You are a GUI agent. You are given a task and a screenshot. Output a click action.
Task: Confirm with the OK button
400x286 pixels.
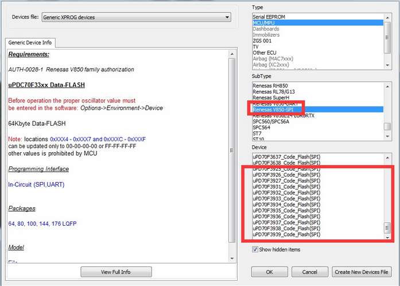click(x=269, y=272)
